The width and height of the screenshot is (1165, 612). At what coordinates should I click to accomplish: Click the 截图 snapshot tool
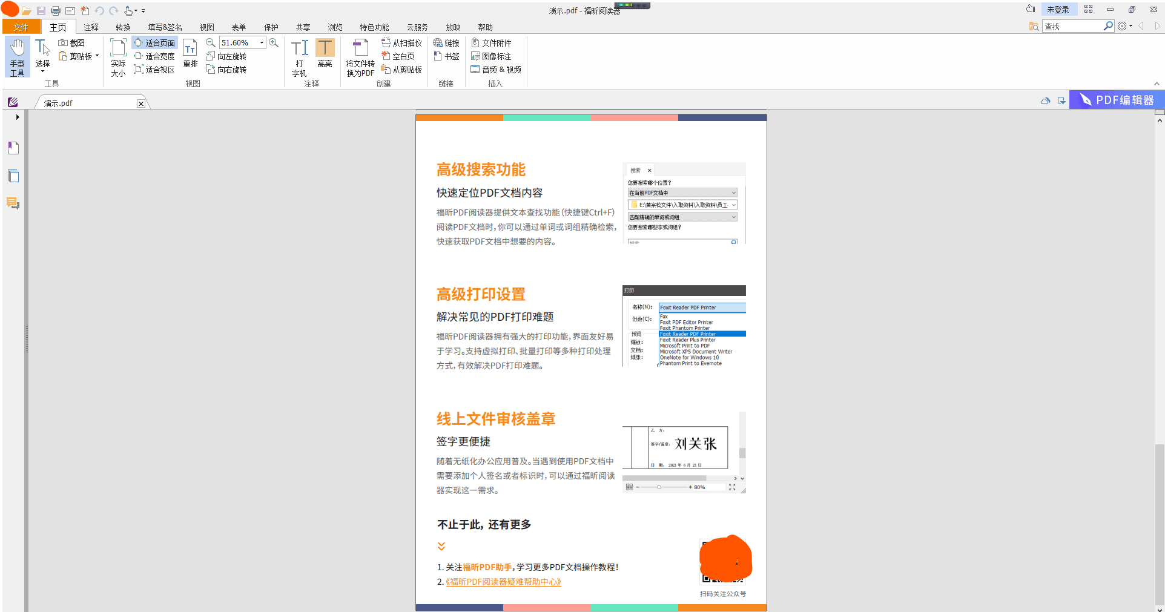[x=71, y=43]
